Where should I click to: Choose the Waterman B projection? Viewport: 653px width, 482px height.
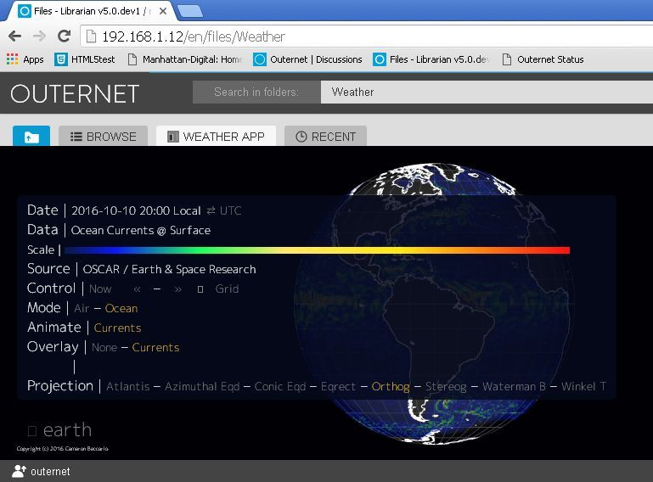pos(514,387)
